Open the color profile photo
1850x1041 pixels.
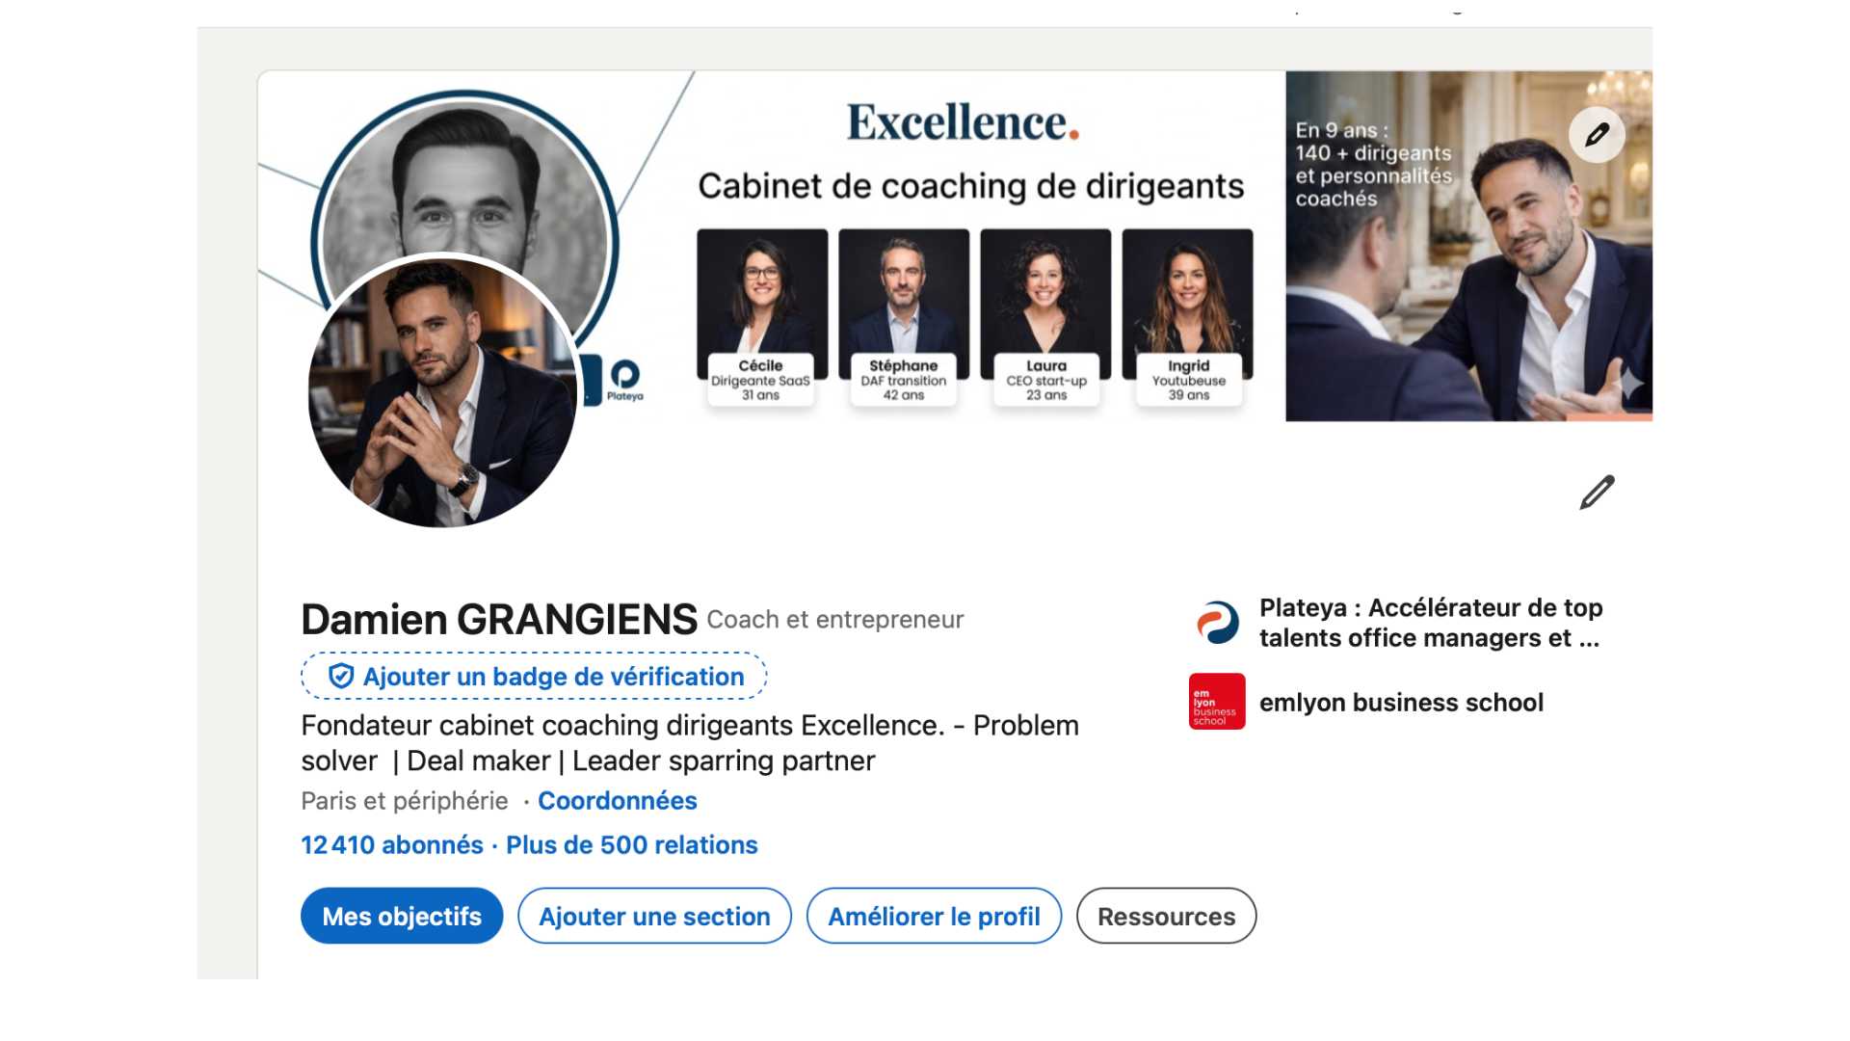[x=442, y=392]
